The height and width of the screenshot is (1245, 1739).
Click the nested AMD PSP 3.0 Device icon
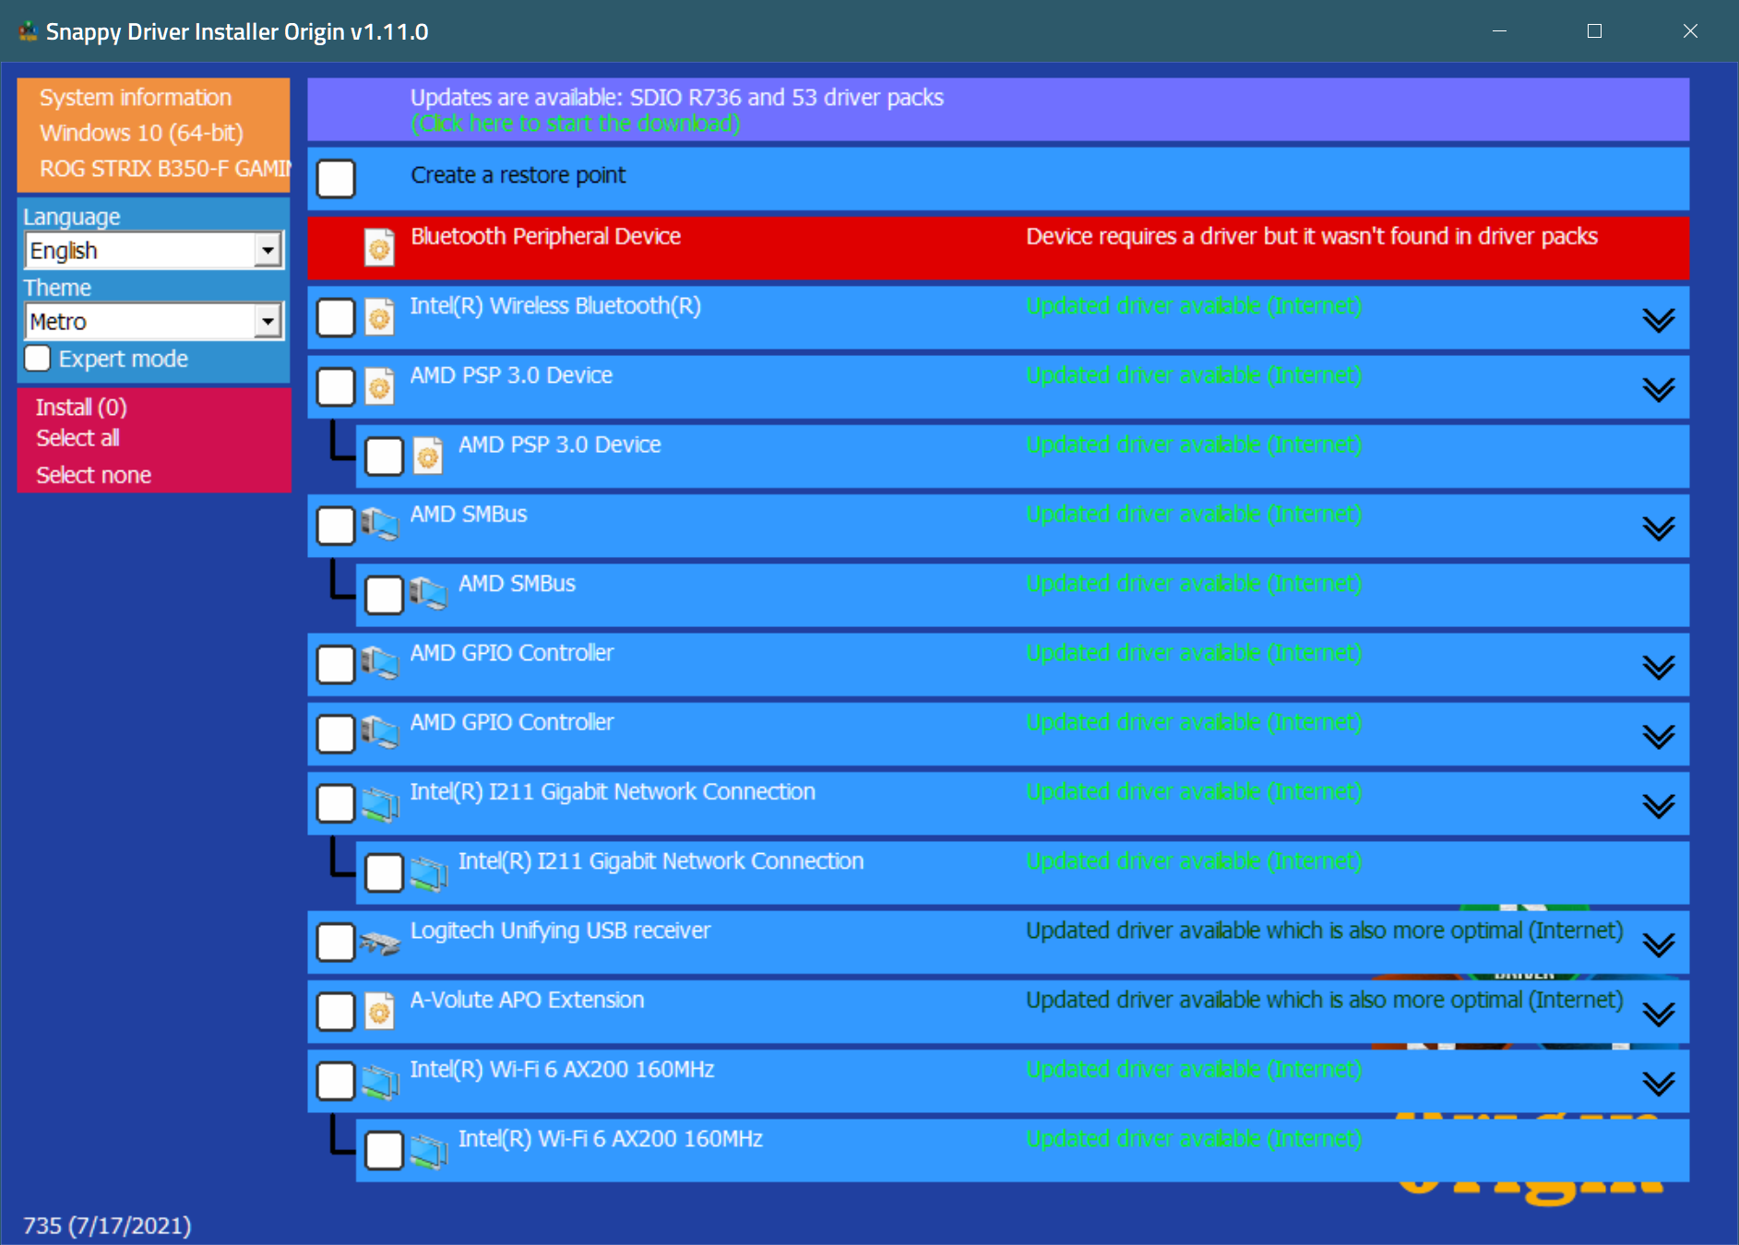coord(428,456)
